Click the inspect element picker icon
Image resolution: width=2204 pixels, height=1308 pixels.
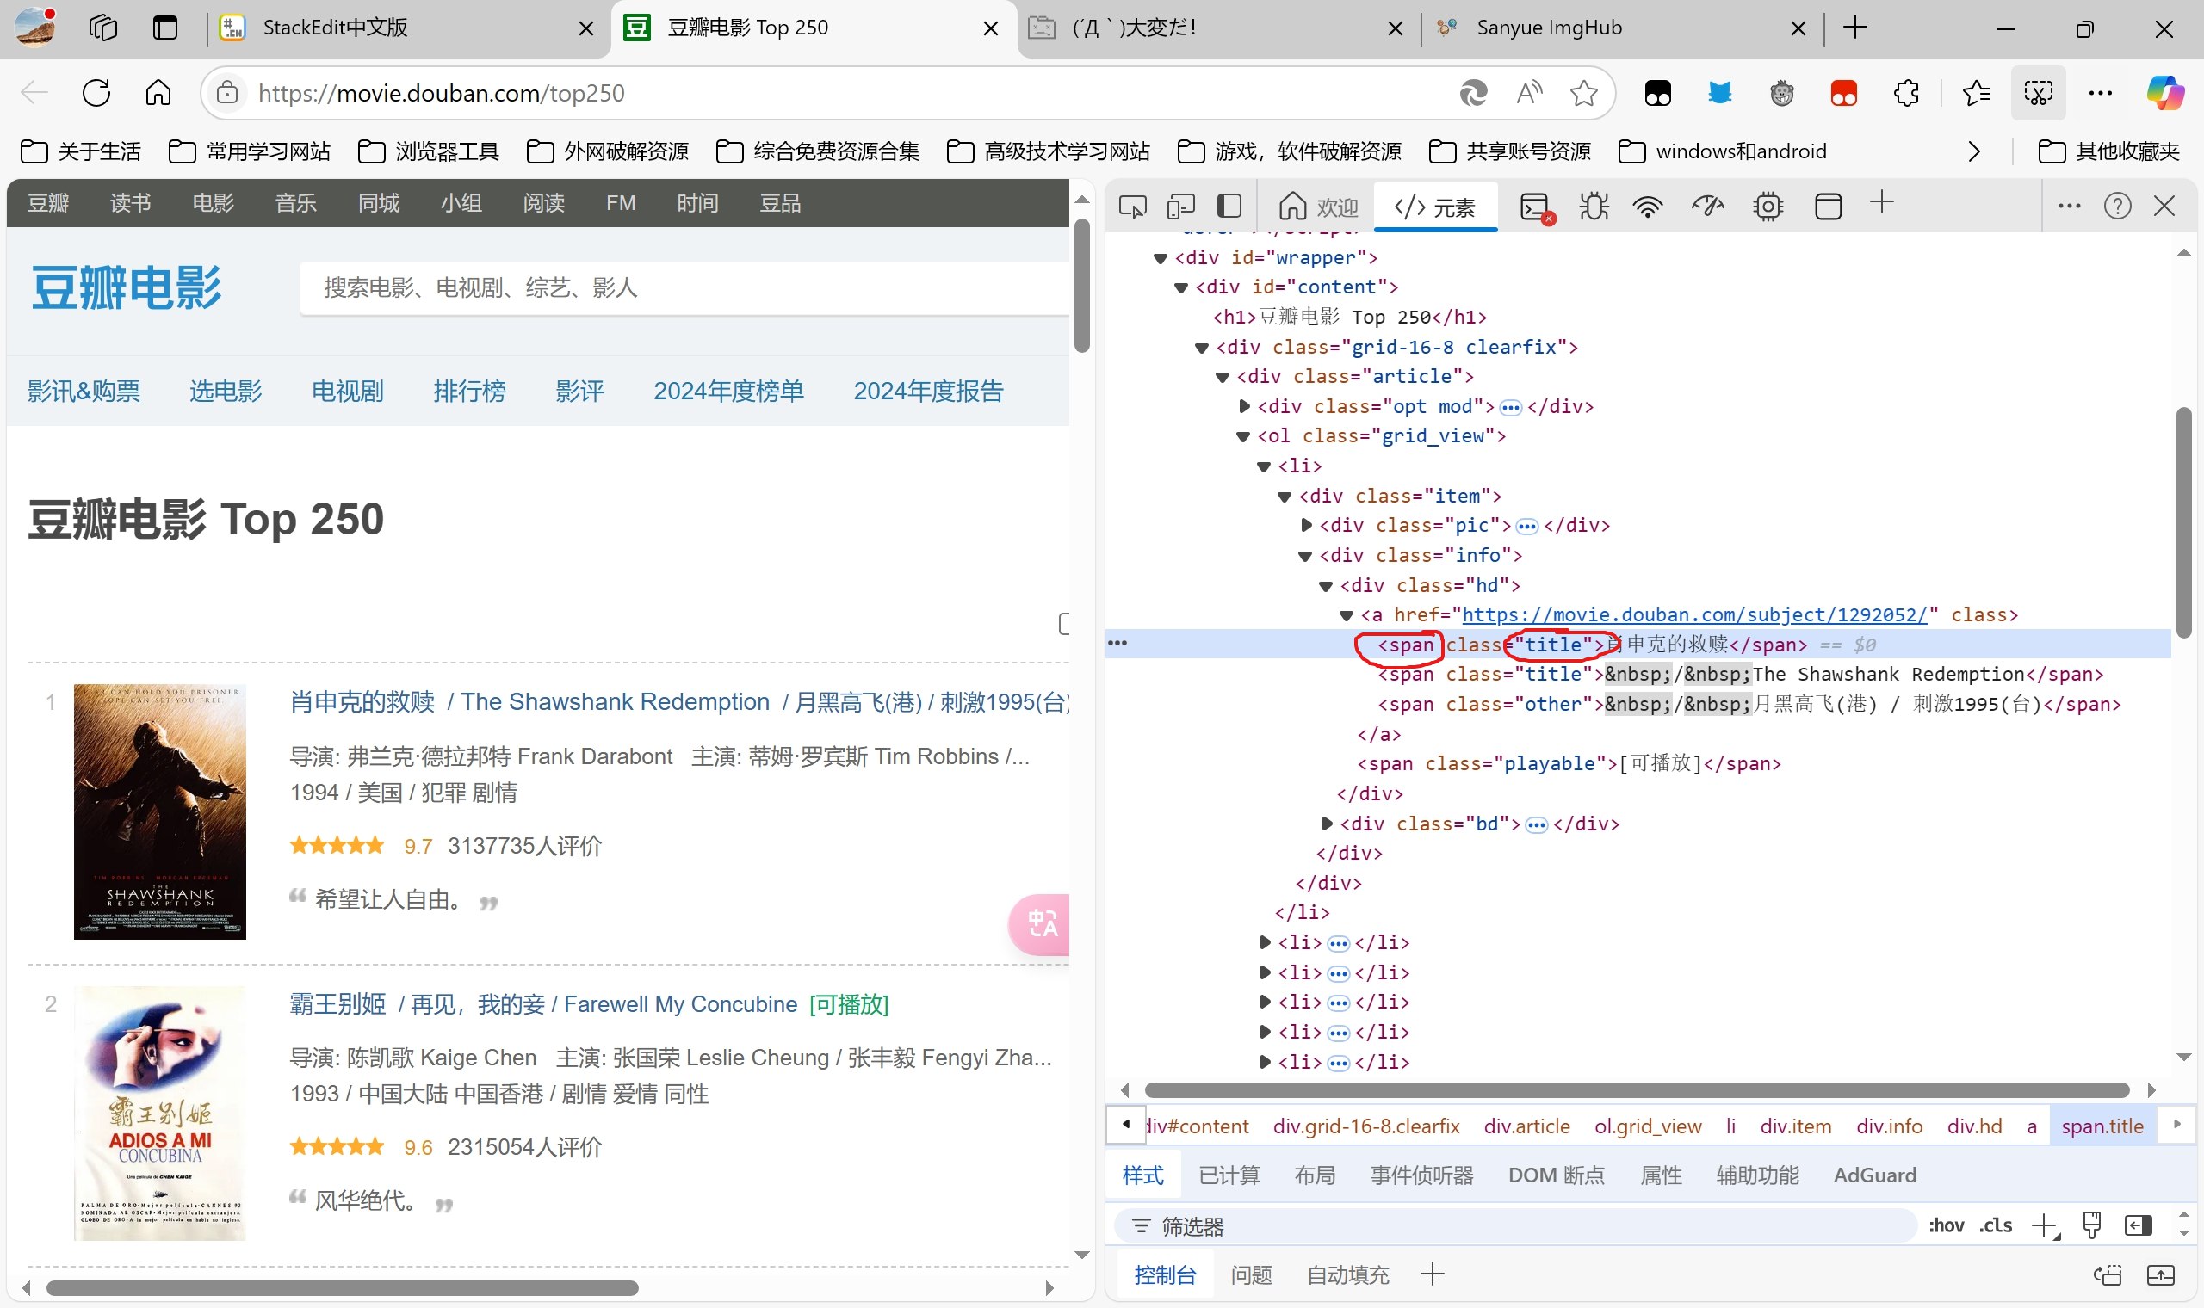[1132, 207]
